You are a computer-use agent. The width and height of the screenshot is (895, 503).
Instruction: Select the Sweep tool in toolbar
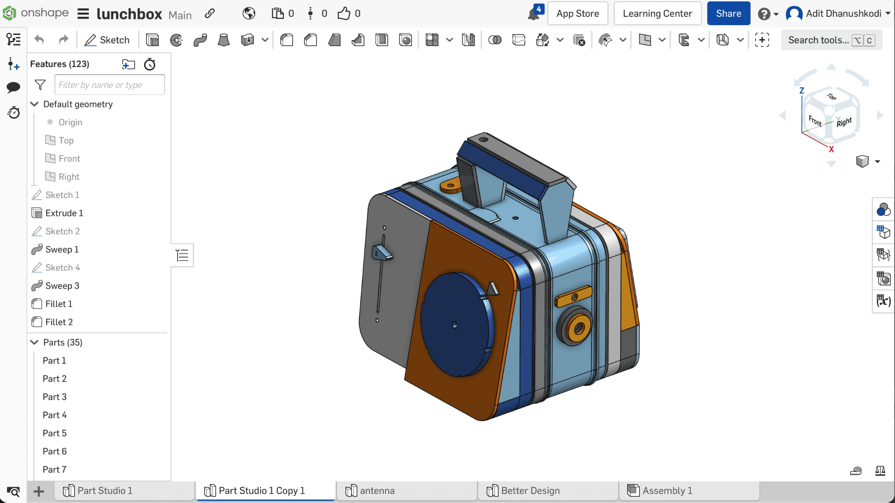click(x=200, y=40)
